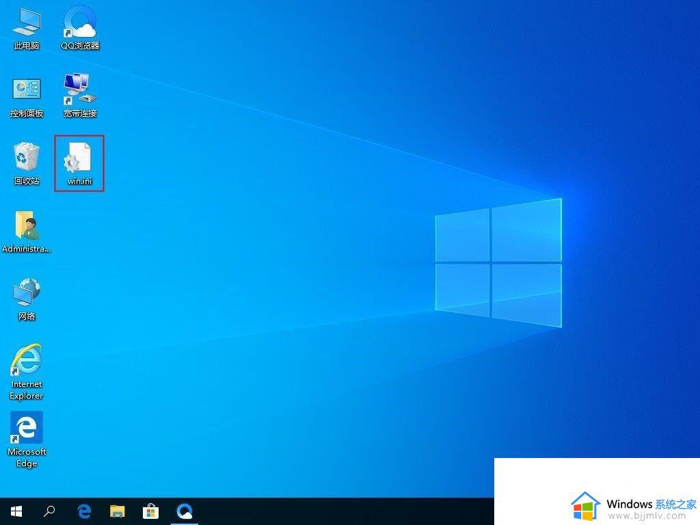
Task: Launch Edge from the taskbar
Action: pyautogui.click(x=84, y=511)
